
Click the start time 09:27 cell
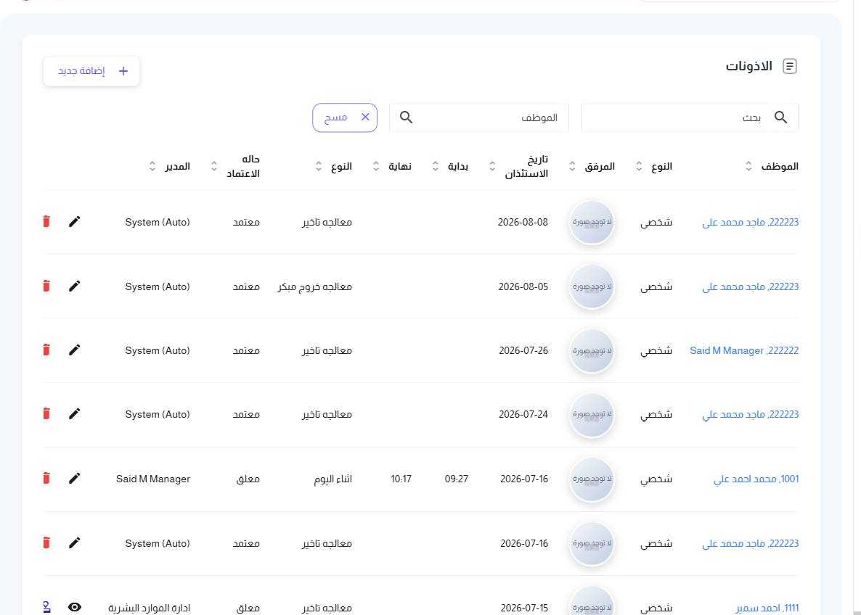pyautogui.click(x=457, y=479)
